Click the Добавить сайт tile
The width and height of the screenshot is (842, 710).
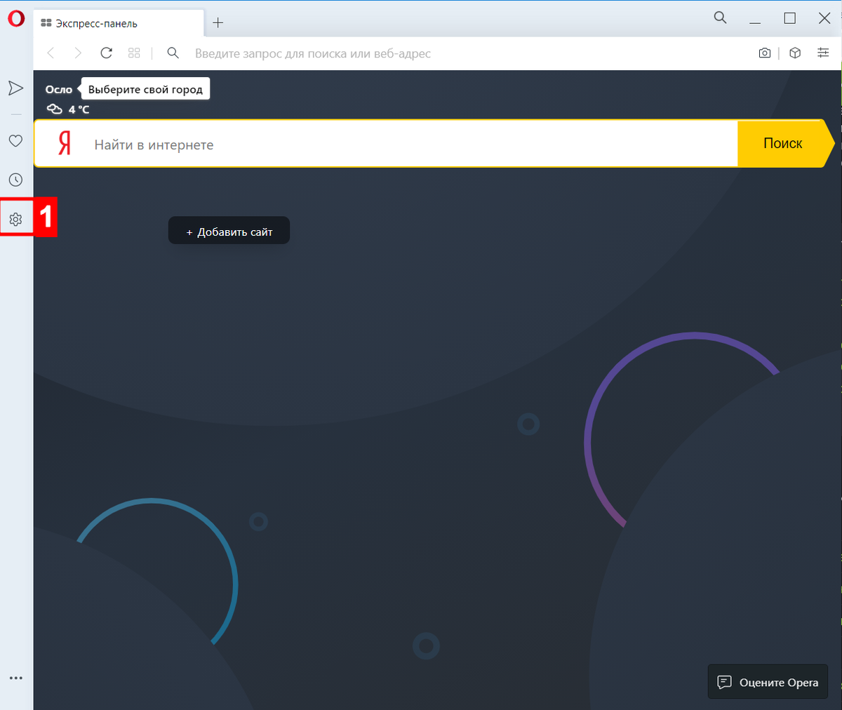229,231
